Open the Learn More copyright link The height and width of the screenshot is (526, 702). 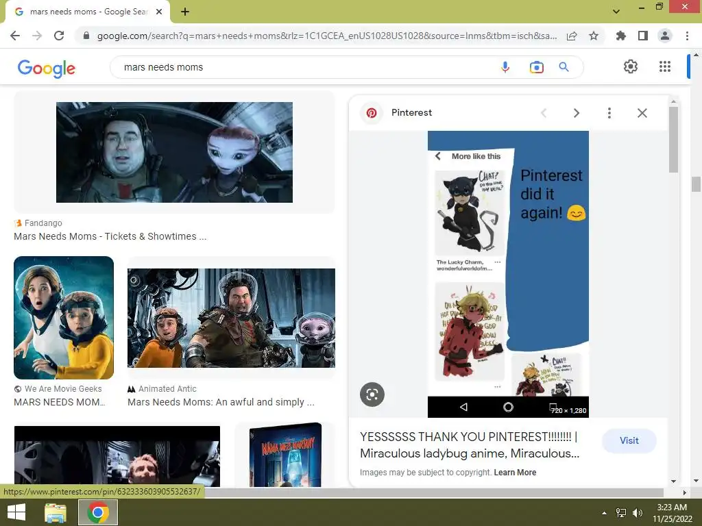[515, 473]
